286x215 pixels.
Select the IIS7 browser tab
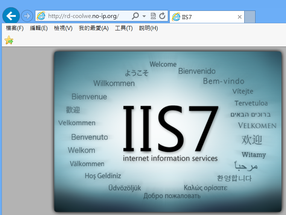(207, 17)
